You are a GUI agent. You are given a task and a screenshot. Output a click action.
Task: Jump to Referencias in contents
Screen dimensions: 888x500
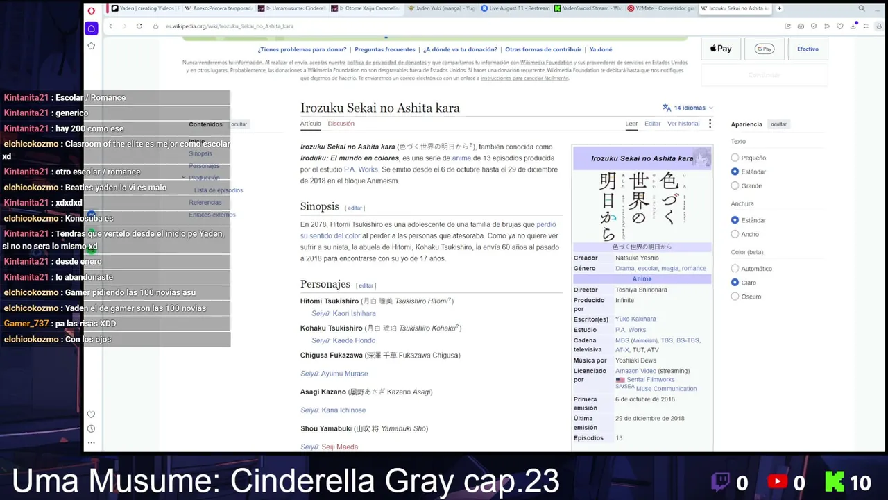[205, 202]
